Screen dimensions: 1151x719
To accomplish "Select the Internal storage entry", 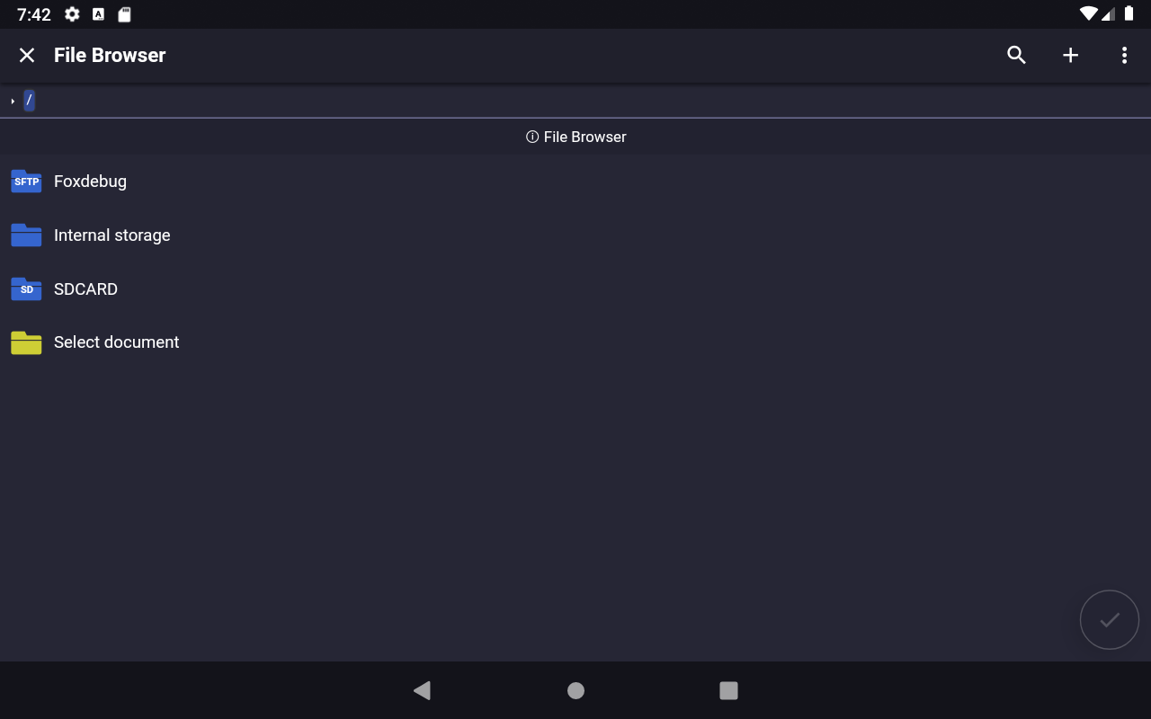I will 112,235.
